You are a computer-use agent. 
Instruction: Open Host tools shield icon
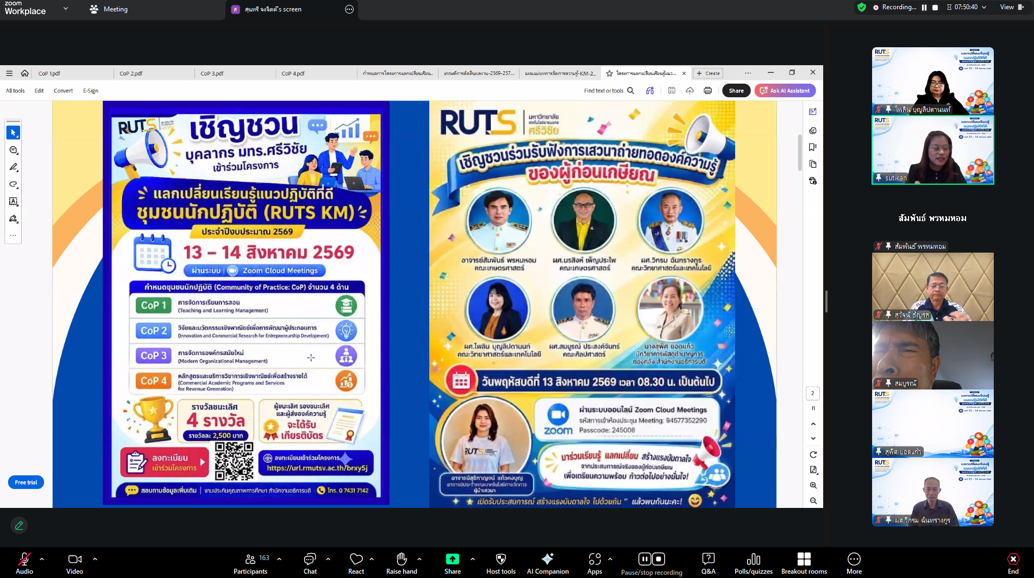(x=501, y=559)
